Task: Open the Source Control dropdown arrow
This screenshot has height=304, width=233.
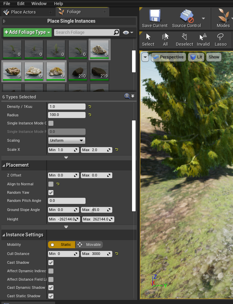Action: (x=203, y=18)
